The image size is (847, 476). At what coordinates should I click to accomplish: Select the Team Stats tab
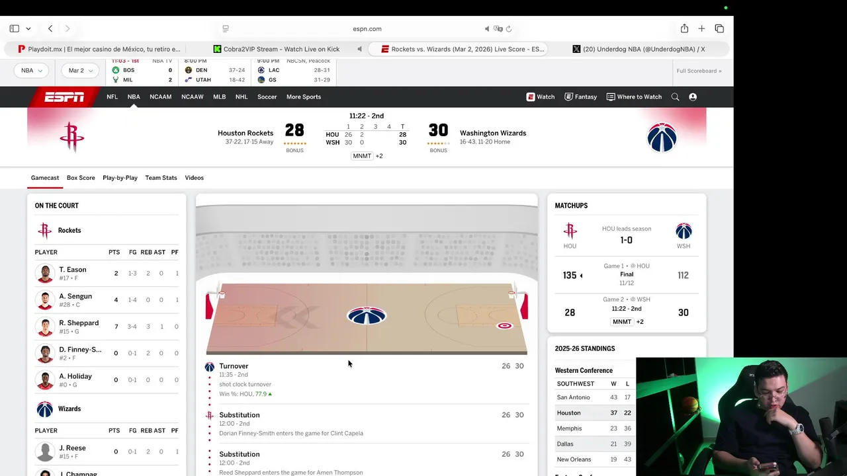pos(161,178)
